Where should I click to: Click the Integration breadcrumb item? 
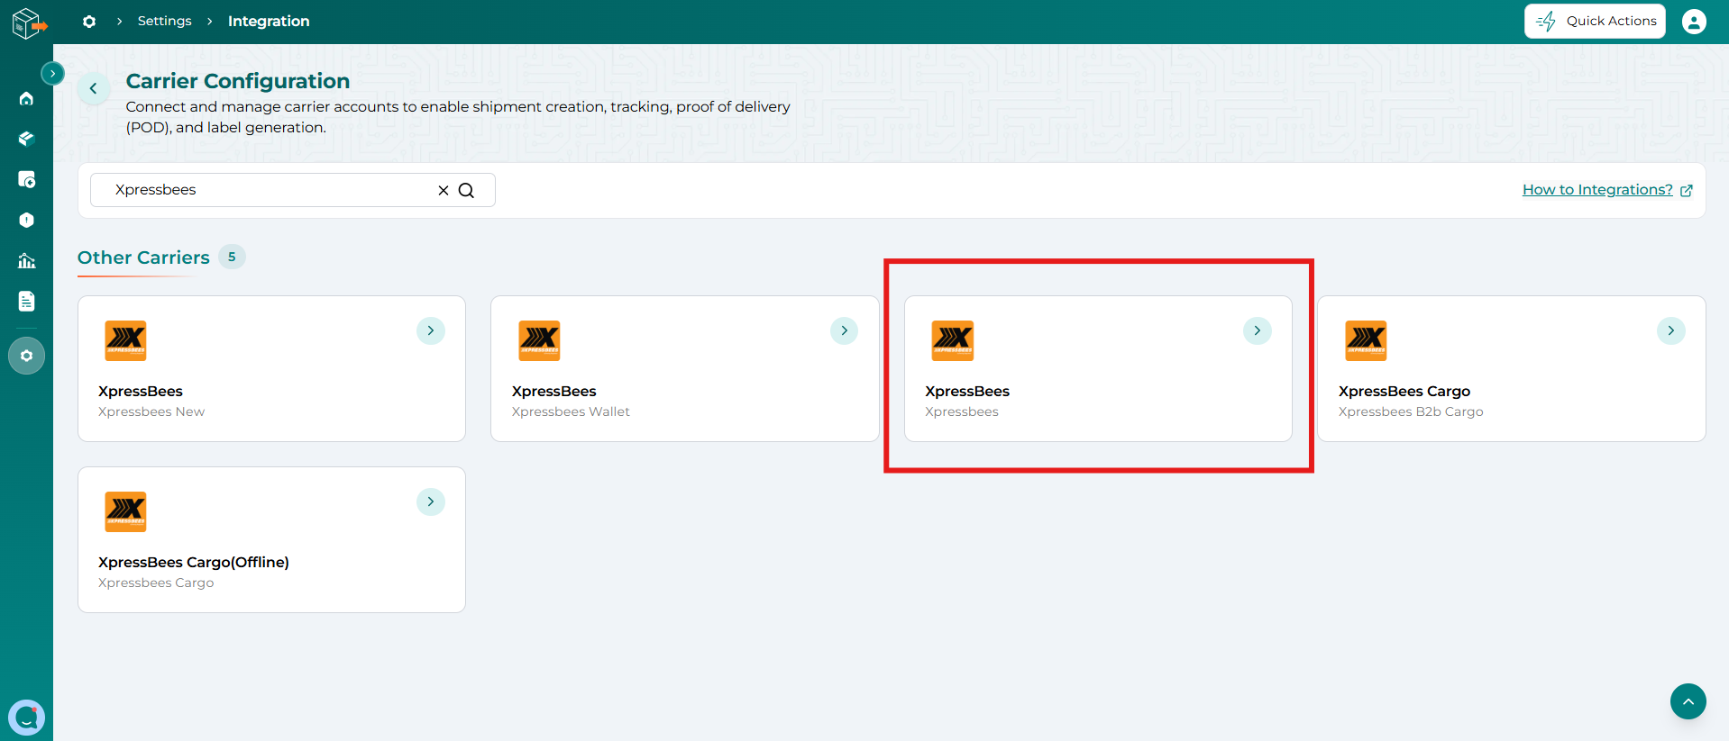pyautogui.click(x=269, y=21)
